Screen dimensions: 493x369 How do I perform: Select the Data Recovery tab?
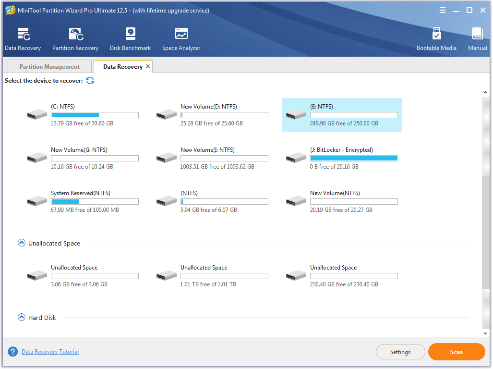122,67
